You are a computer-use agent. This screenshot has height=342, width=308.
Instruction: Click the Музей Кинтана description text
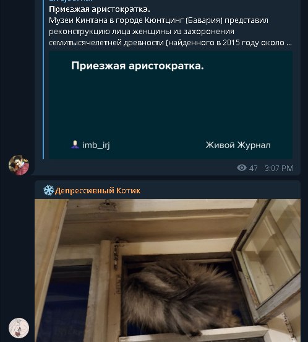pos(170,32)
